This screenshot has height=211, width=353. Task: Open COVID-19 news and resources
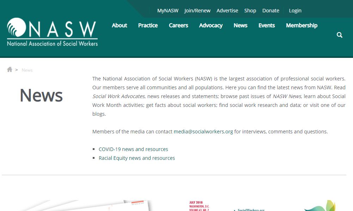click(x=133, y=149)
